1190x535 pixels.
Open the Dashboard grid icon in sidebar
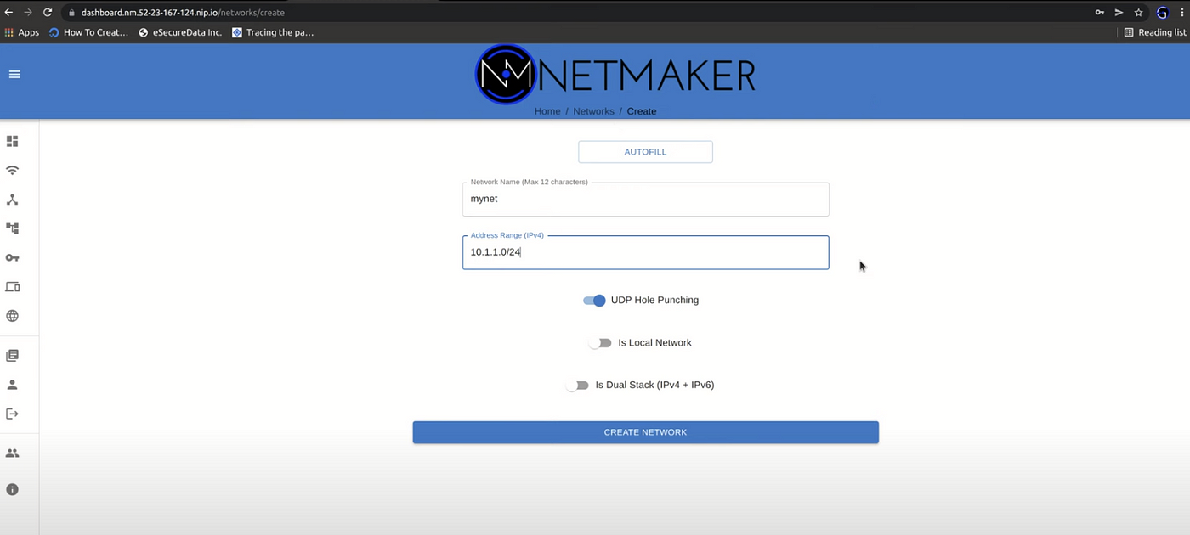point(12,141)
